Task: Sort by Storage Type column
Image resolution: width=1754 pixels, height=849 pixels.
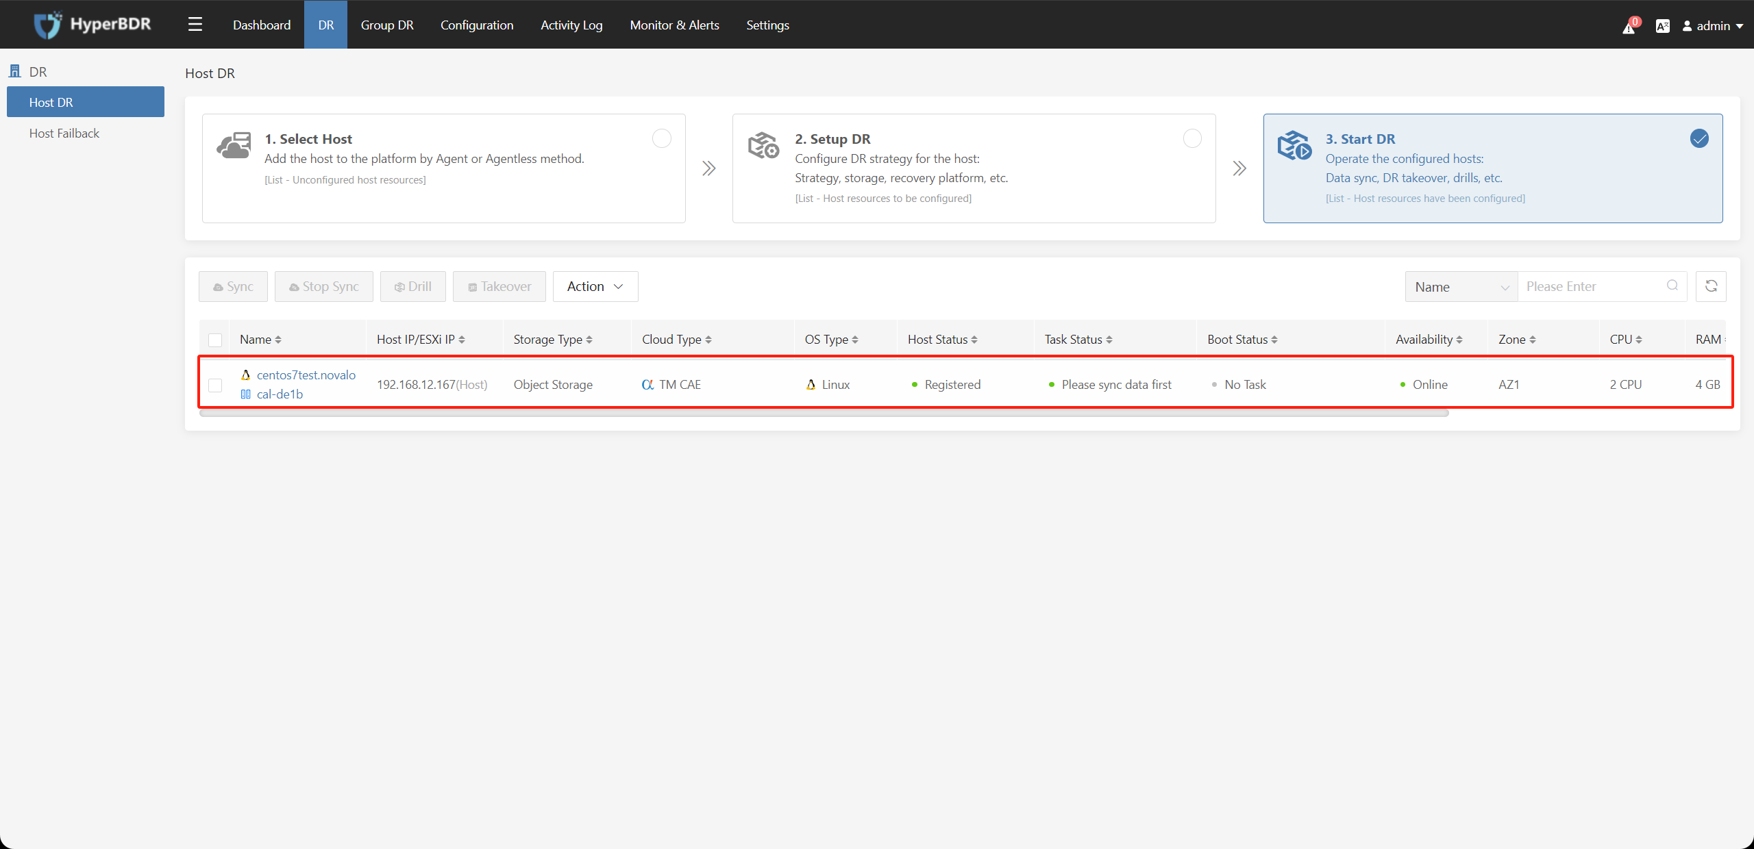Action: (x=589, y=340)
